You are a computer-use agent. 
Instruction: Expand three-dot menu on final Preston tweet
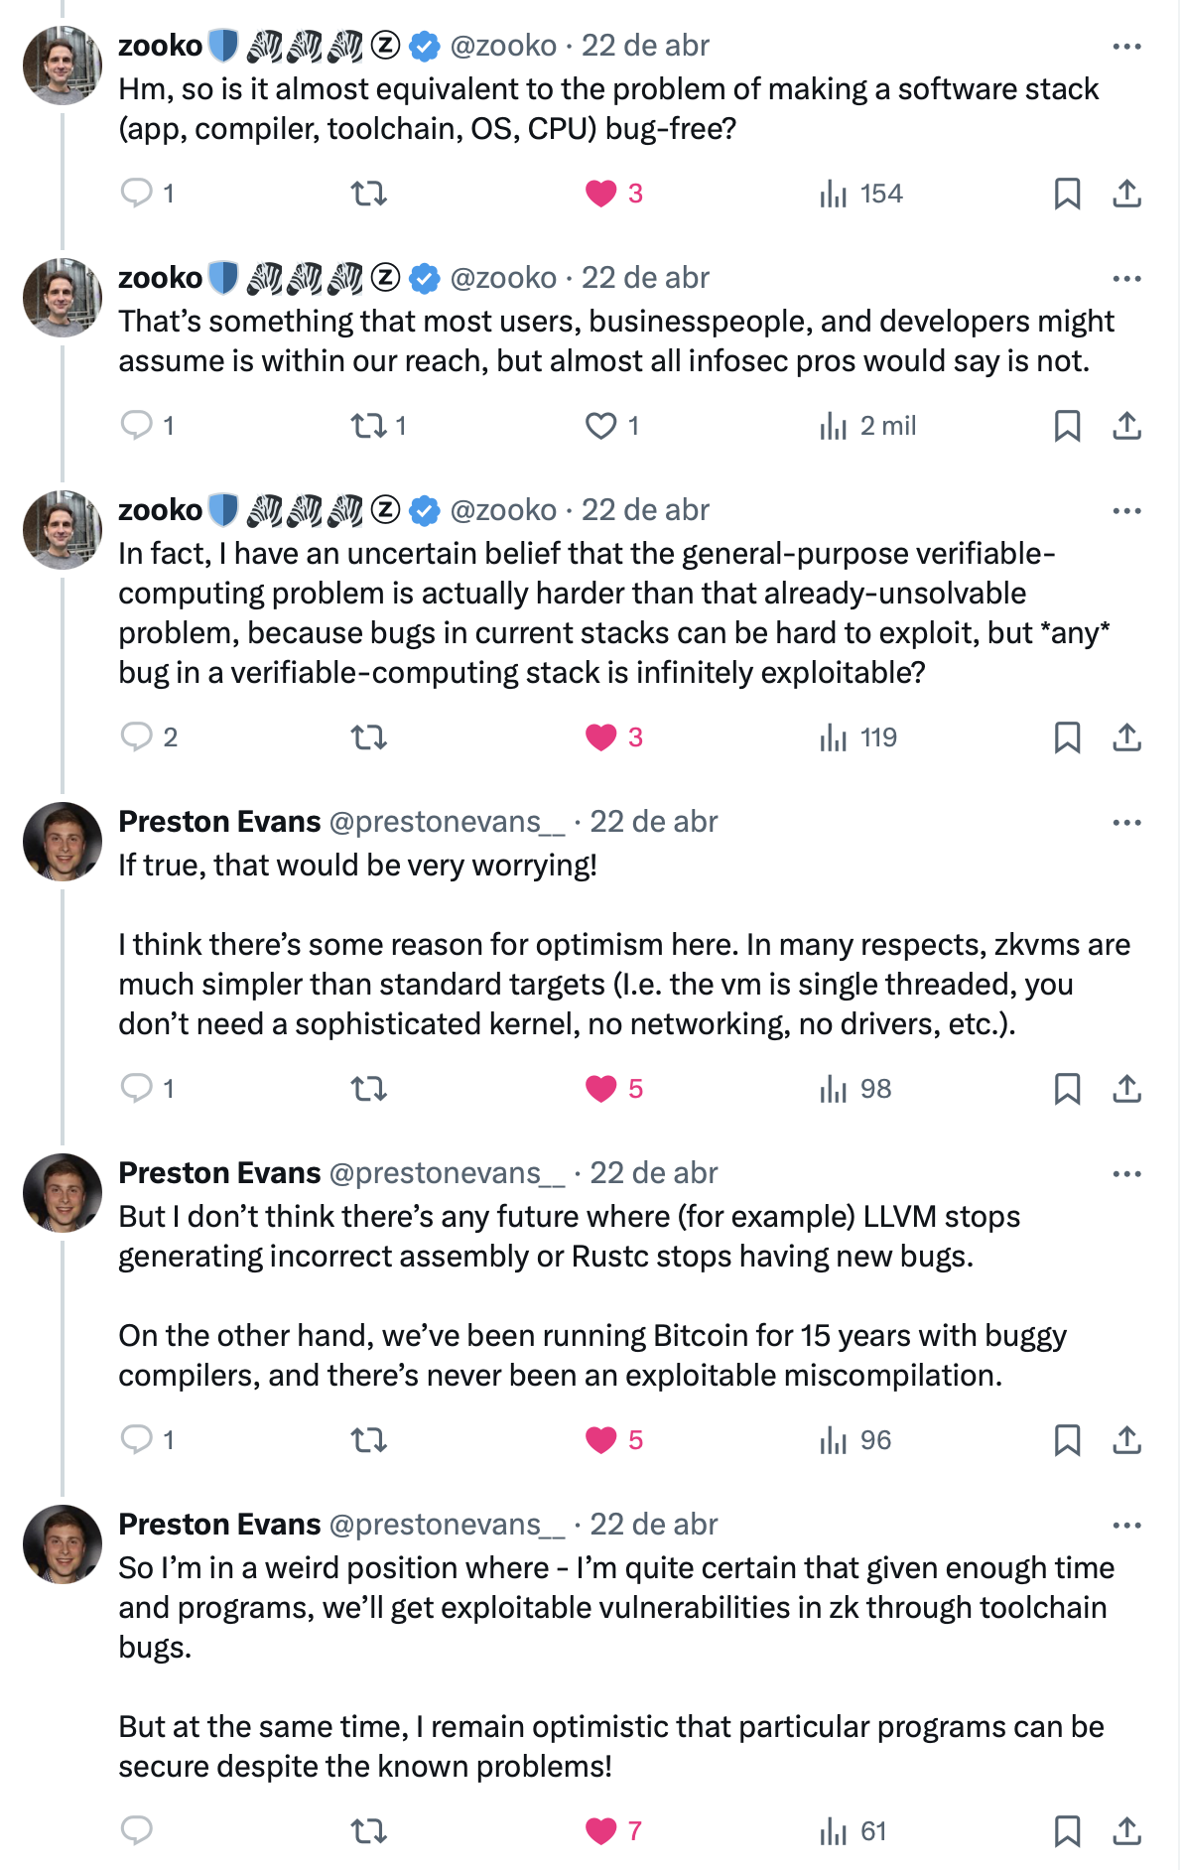[x=1126, y=1525]
